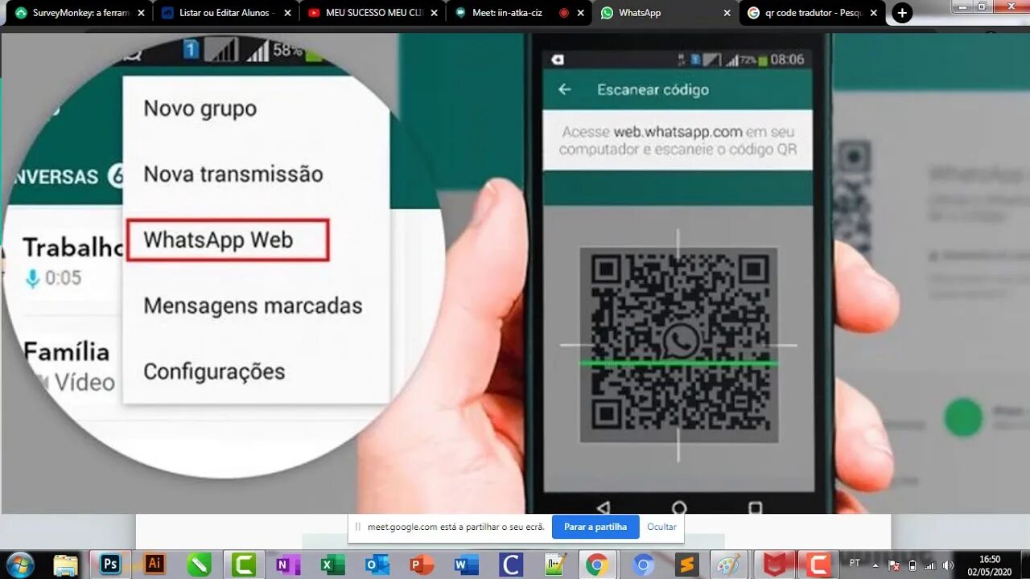This screenshot has width=1030, height=579.
Task: Close the Meet iin-atka-ciz tab
Action: tap(580, 13)
